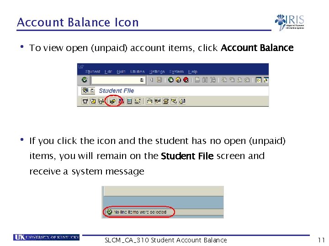
Task: Click the third Student File toolbar icon left of Account Balance
Action: [x=101, y=101]
